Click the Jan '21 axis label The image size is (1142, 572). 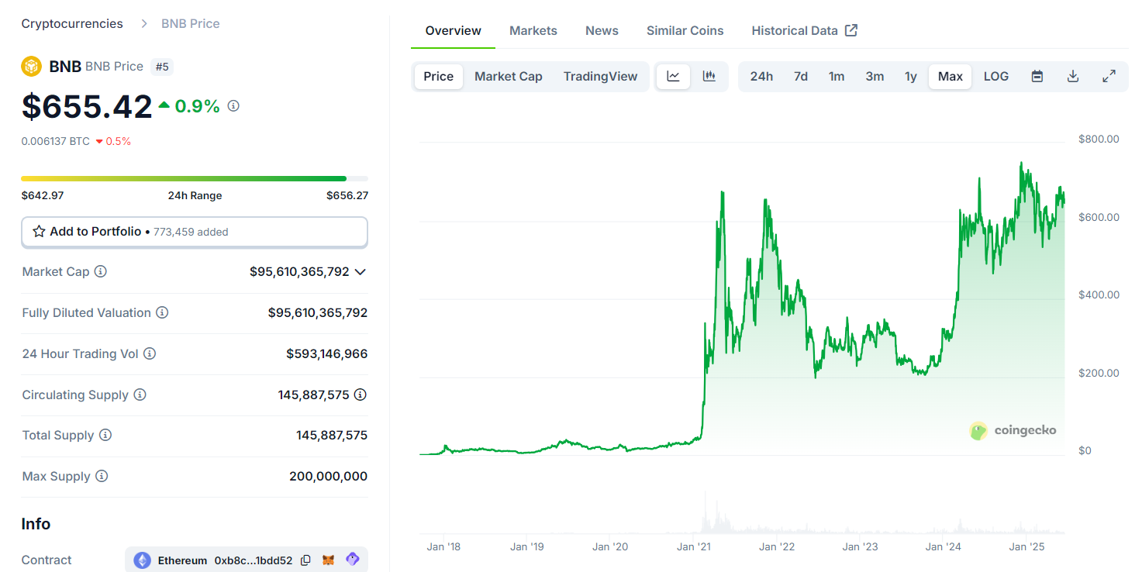(693, 547)
